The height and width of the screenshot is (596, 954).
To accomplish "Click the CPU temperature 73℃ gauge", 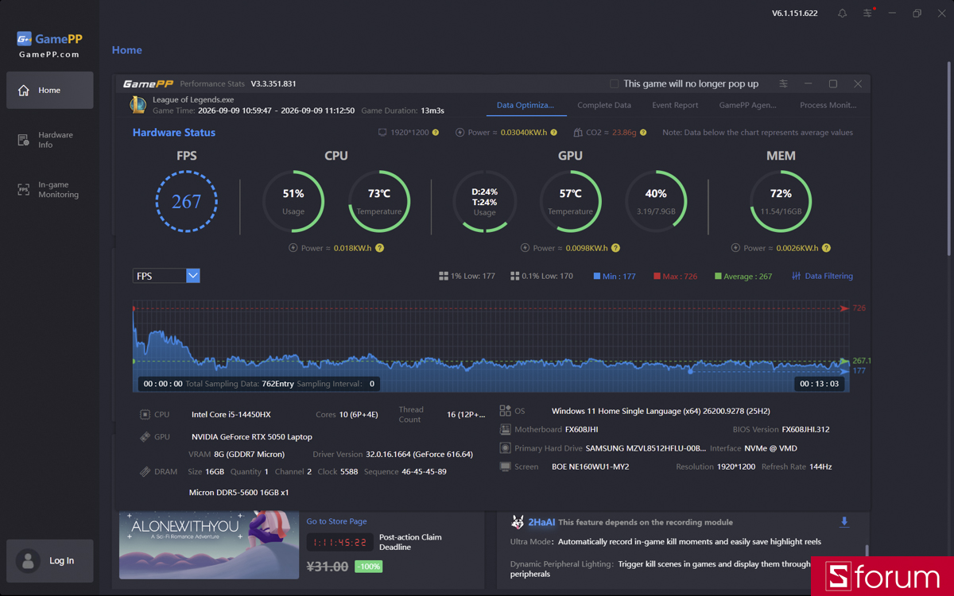I will (379, 201).
